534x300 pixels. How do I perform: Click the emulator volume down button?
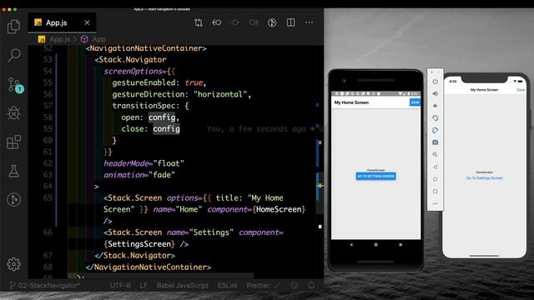point(436,106)
